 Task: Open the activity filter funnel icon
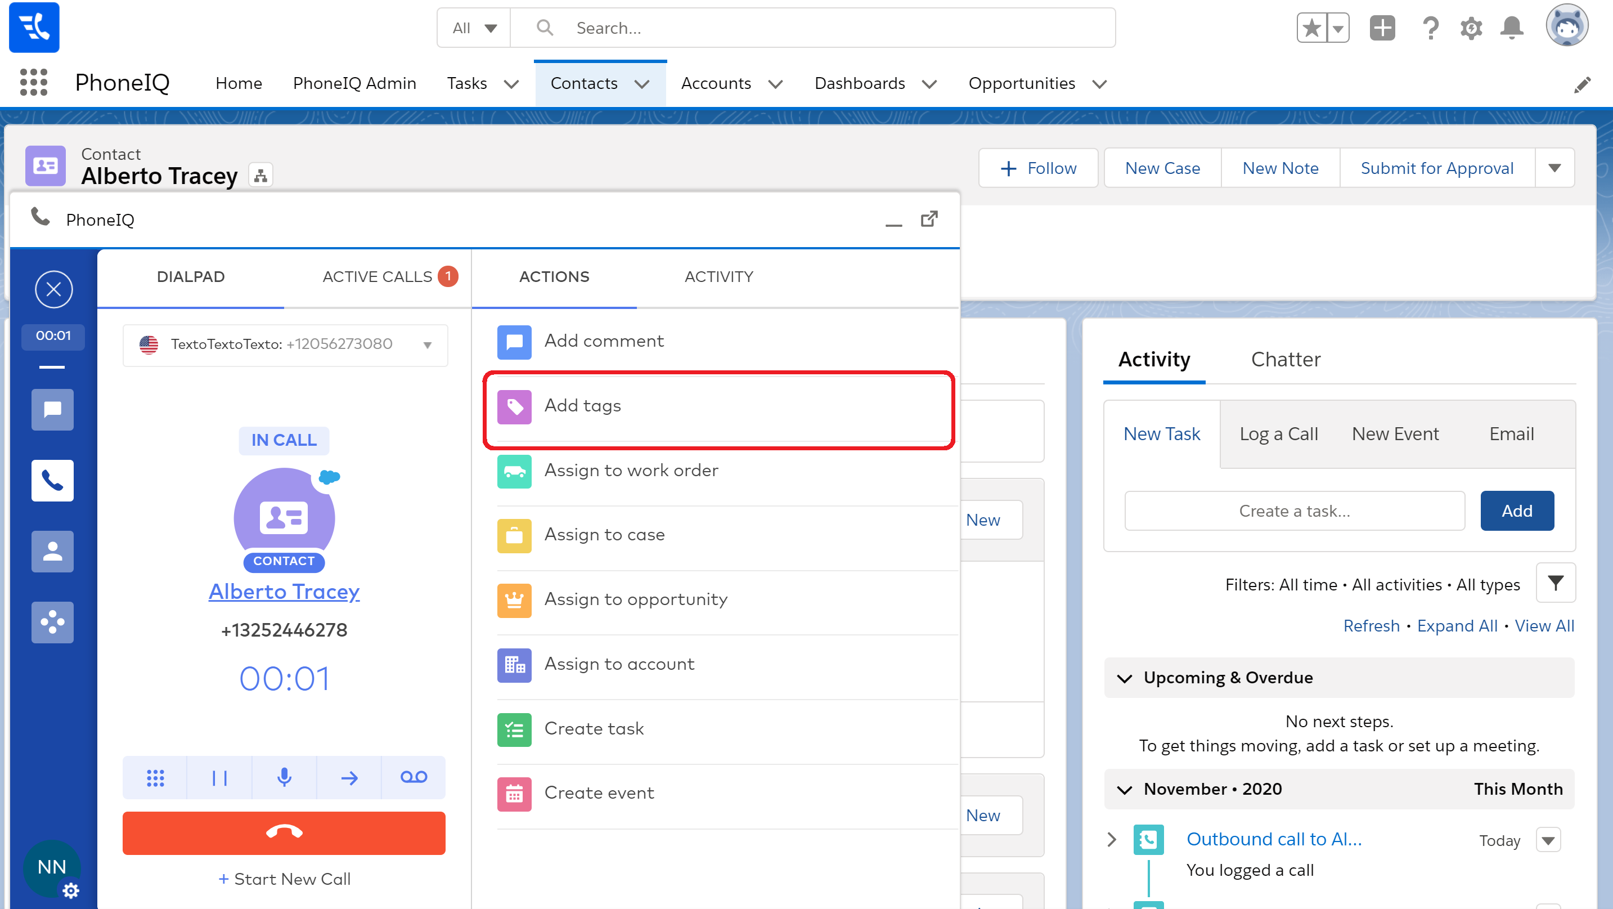click(x=1556, y=583)
